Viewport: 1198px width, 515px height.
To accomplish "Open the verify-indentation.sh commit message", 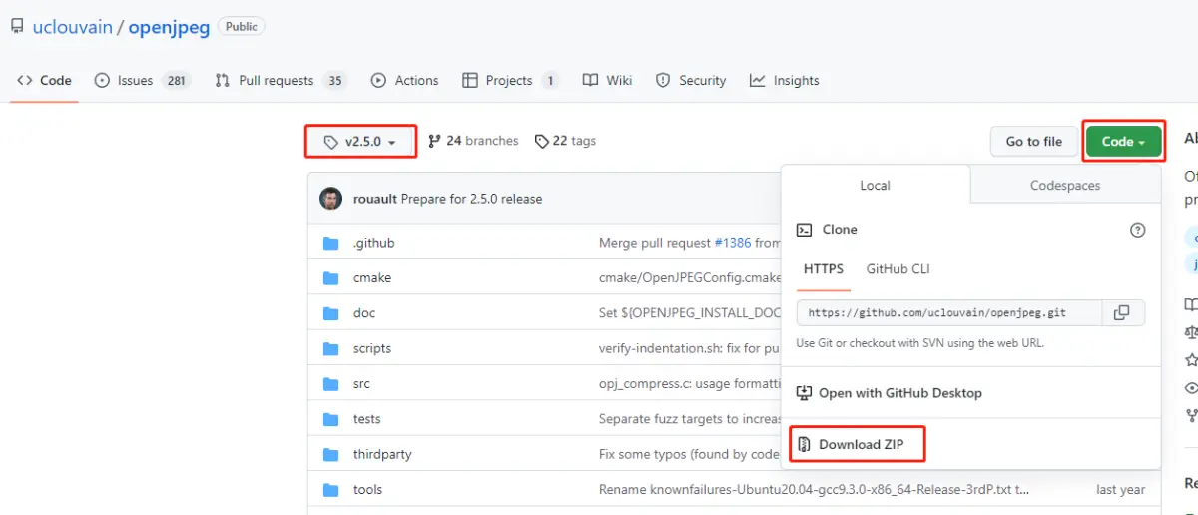I will click(x=690, y=348).
